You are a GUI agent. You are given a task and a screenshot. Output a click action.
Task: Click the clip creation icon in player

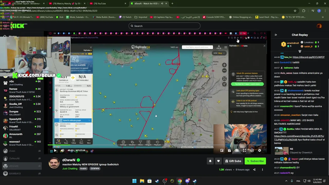[229, 151]
